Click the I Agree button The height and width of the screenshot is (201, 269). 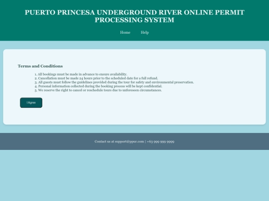pos(31,103)
